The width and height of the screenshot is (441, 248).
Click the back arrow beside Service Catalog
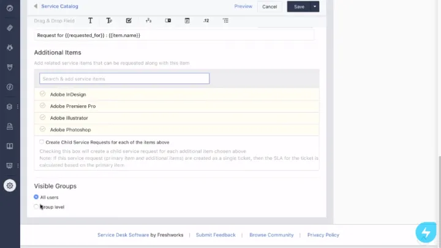click(x=36, y=7)
